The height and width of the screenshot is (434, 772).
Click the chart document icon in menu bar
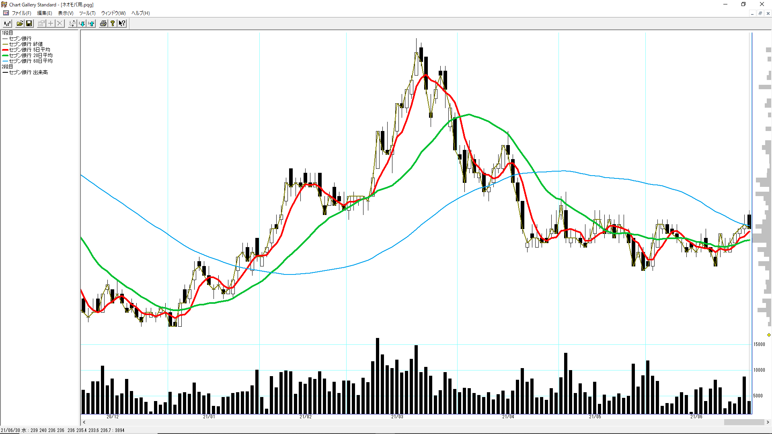tap(6, 13)
